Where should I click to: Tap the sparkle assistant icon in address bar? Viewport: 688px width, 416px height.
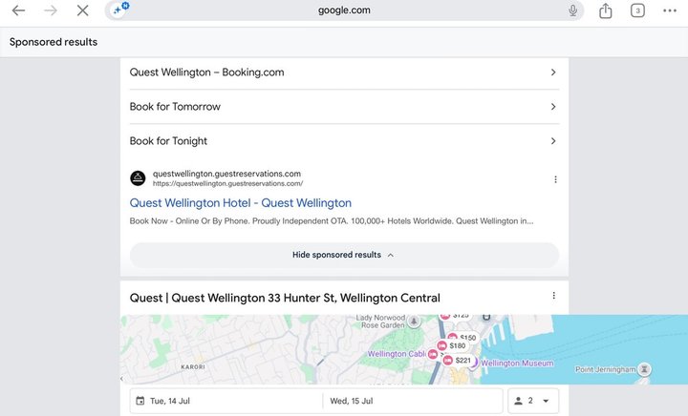[x=119, y=10]
